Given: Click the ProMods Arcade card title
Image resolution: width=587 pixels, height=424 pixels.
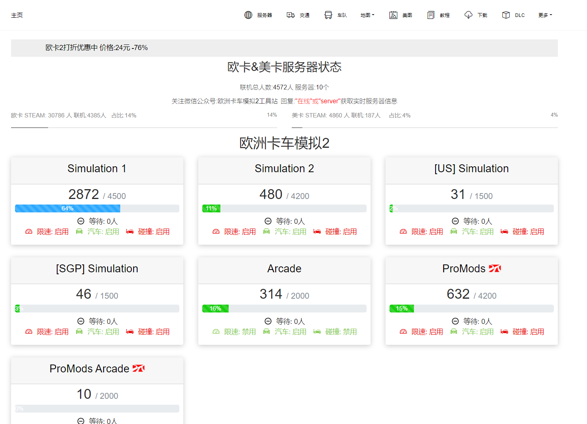Looking at the screenshot, I should [89, 369].
